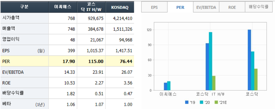Click the (원) unit label
The width and height of the screenshot is (275, 109).
41,51
